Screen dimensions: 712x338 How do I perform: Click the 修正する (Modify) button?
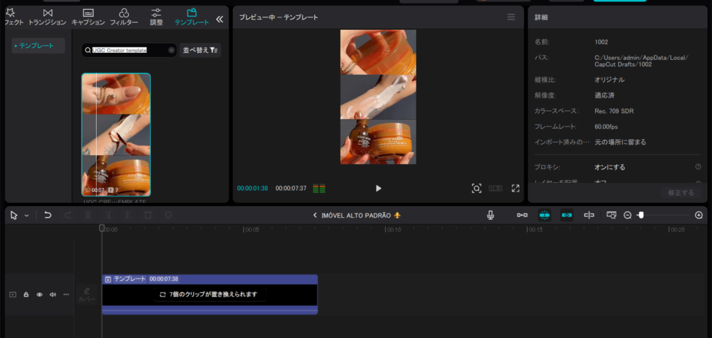coord(681,193)
